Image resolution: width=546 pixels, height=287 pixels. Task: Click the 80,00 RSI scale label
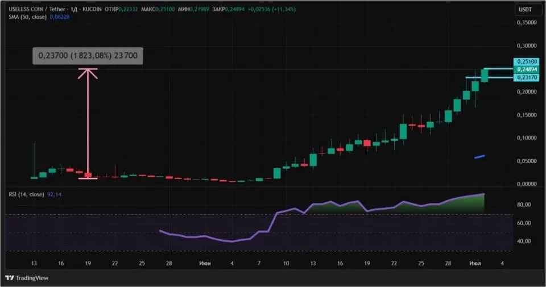click(x=524, y=205)
